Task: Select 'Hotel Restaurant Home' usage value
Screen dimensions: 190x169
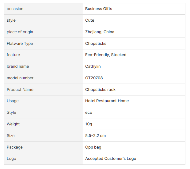Action: pyautogui.click(x=107, y=101)
